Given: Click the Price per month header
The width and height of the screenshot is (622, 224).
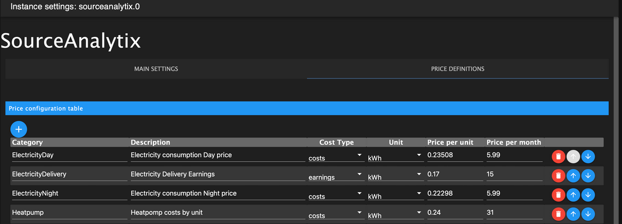Looking at the screenshot, I should tap(514, 142).
